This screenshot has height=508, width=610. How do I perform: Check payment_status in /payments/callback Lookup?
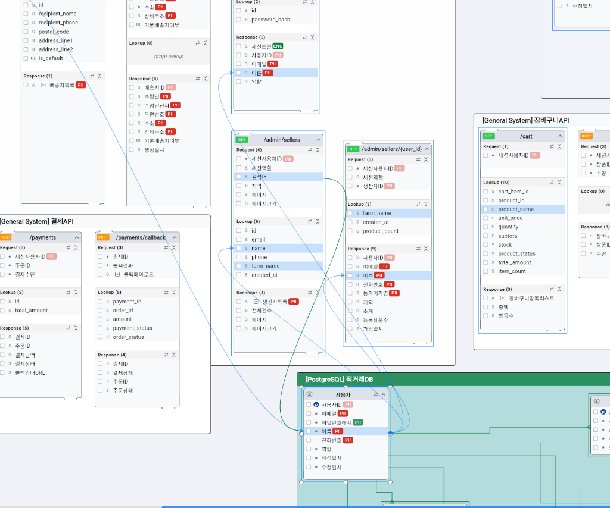pos(100,328)
